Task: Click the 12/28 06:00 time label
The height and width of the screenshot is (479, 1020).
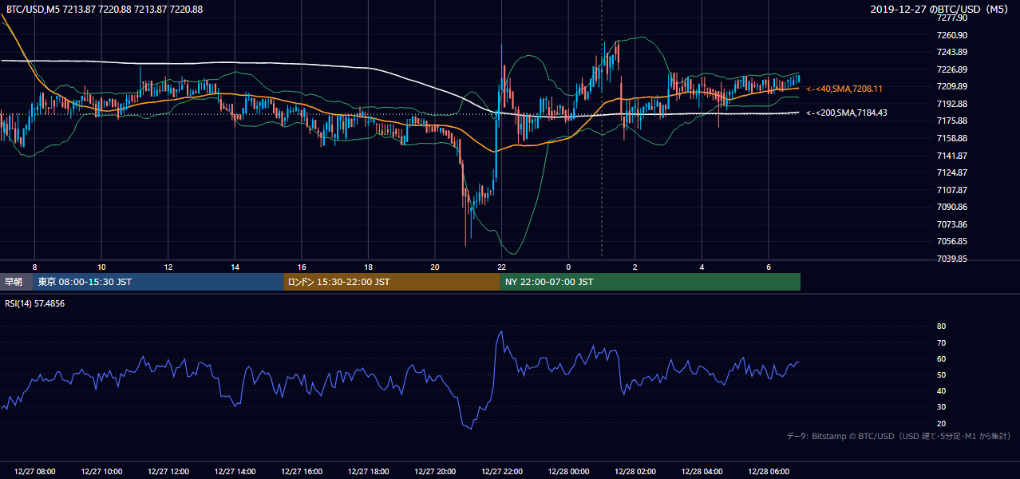Action: click(768, 472)
